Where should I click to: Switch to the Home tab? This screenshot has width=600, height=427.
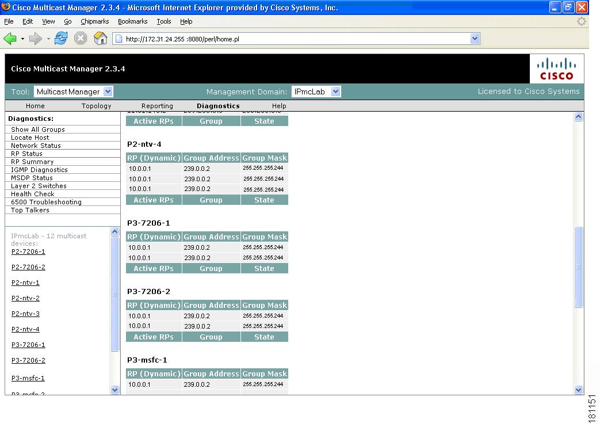coord(35,106)
